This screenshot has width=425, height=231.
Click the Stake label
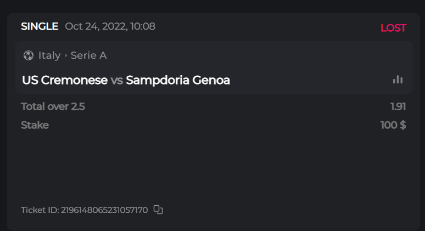35,125
